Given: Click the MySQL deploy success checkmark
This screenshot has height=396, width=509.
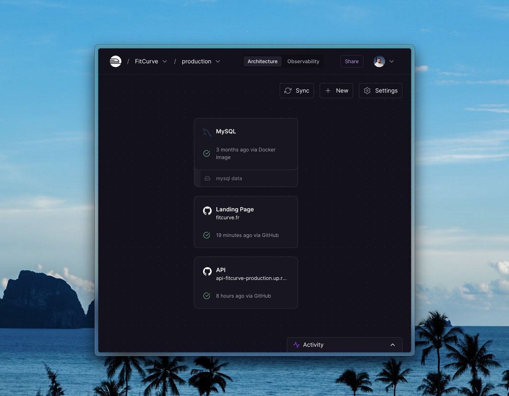Looking at the screenshot, I should coord(207,153).
